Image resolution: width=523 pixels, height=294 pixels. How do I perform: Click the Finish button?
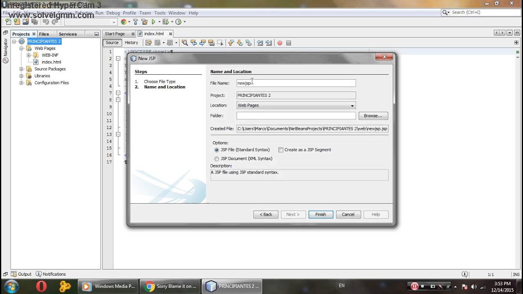[x=321, y=214]
